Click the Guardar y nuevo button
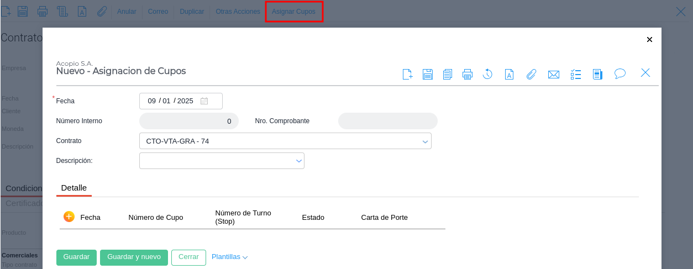The width and height of the screenshot is (693, 269). click(x=134, y=257)
